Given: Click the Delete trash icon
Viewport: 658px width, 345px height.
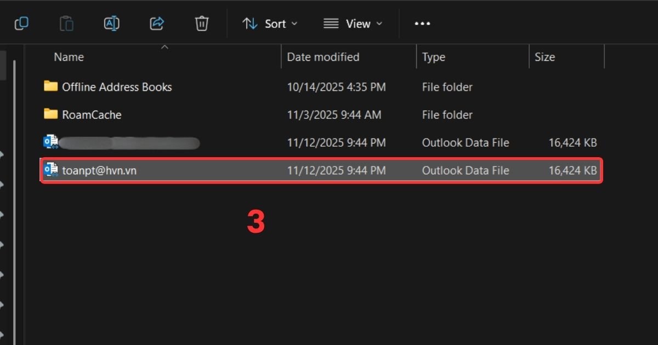Looking at the screenshot, I should pyautogui.click(x=202, y=23).
